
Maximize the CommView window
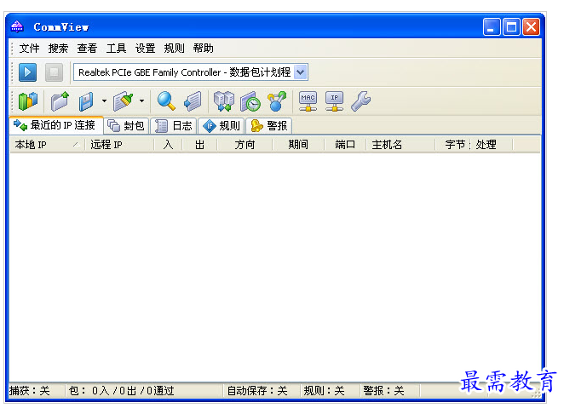(511, 27)
